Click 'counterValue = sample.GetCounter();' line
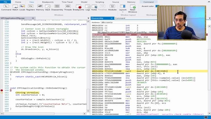211x119 pixels. pos(40,99)
